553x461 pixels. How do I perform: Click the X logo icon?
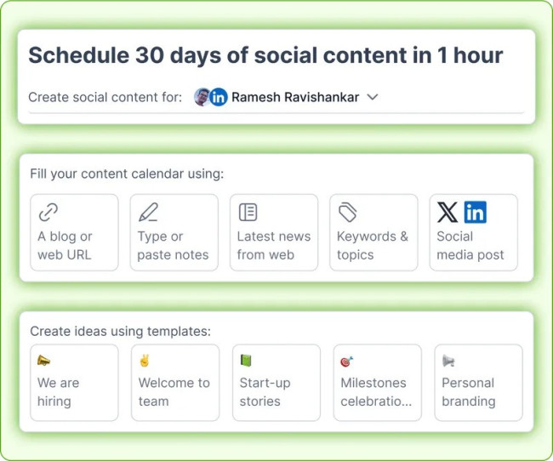[x=447, y=212]
